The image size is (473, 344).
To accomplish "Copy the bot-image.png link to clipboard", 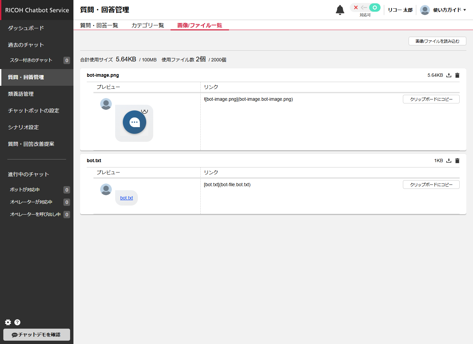I will click(x=431, y=99).
